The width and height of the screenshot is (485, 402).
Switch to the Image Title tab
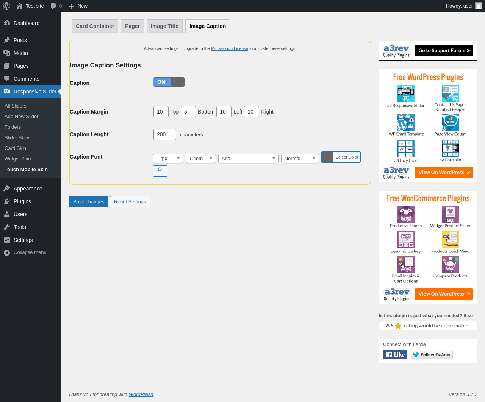[164, 26]
